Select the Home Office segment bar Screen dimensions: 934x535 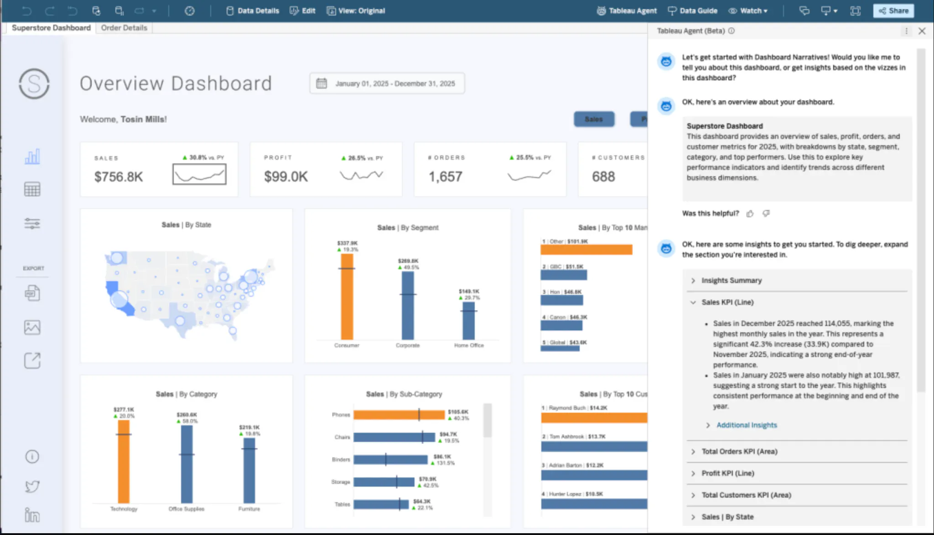[468, 320]
